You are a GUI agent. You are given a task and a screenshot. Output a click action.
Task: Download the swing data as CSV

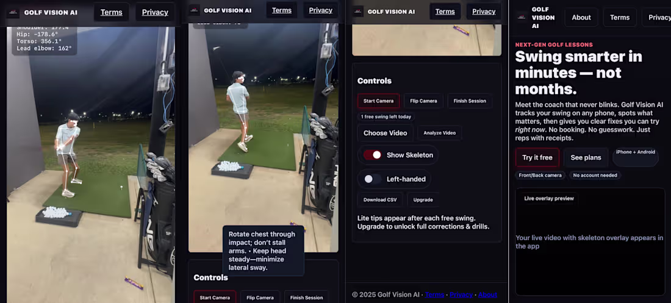coord(380,200)
